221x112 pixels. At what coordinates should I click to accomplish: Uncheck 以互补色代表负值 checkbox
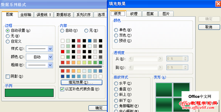pos(62,89)
